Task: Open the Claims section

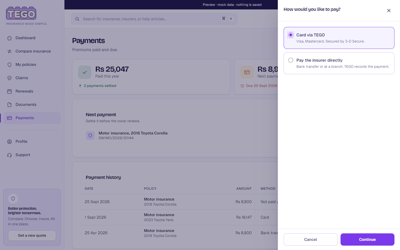Action: point(32,78)
